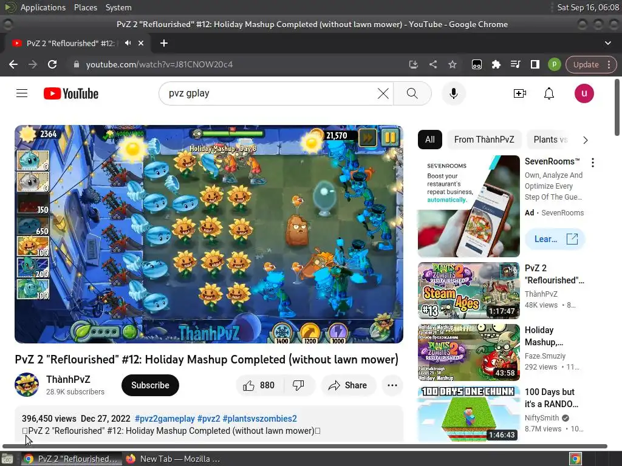Viewport: 622px width, 466px height.
Task: Share this page from address bar
Action: [432, 64]
